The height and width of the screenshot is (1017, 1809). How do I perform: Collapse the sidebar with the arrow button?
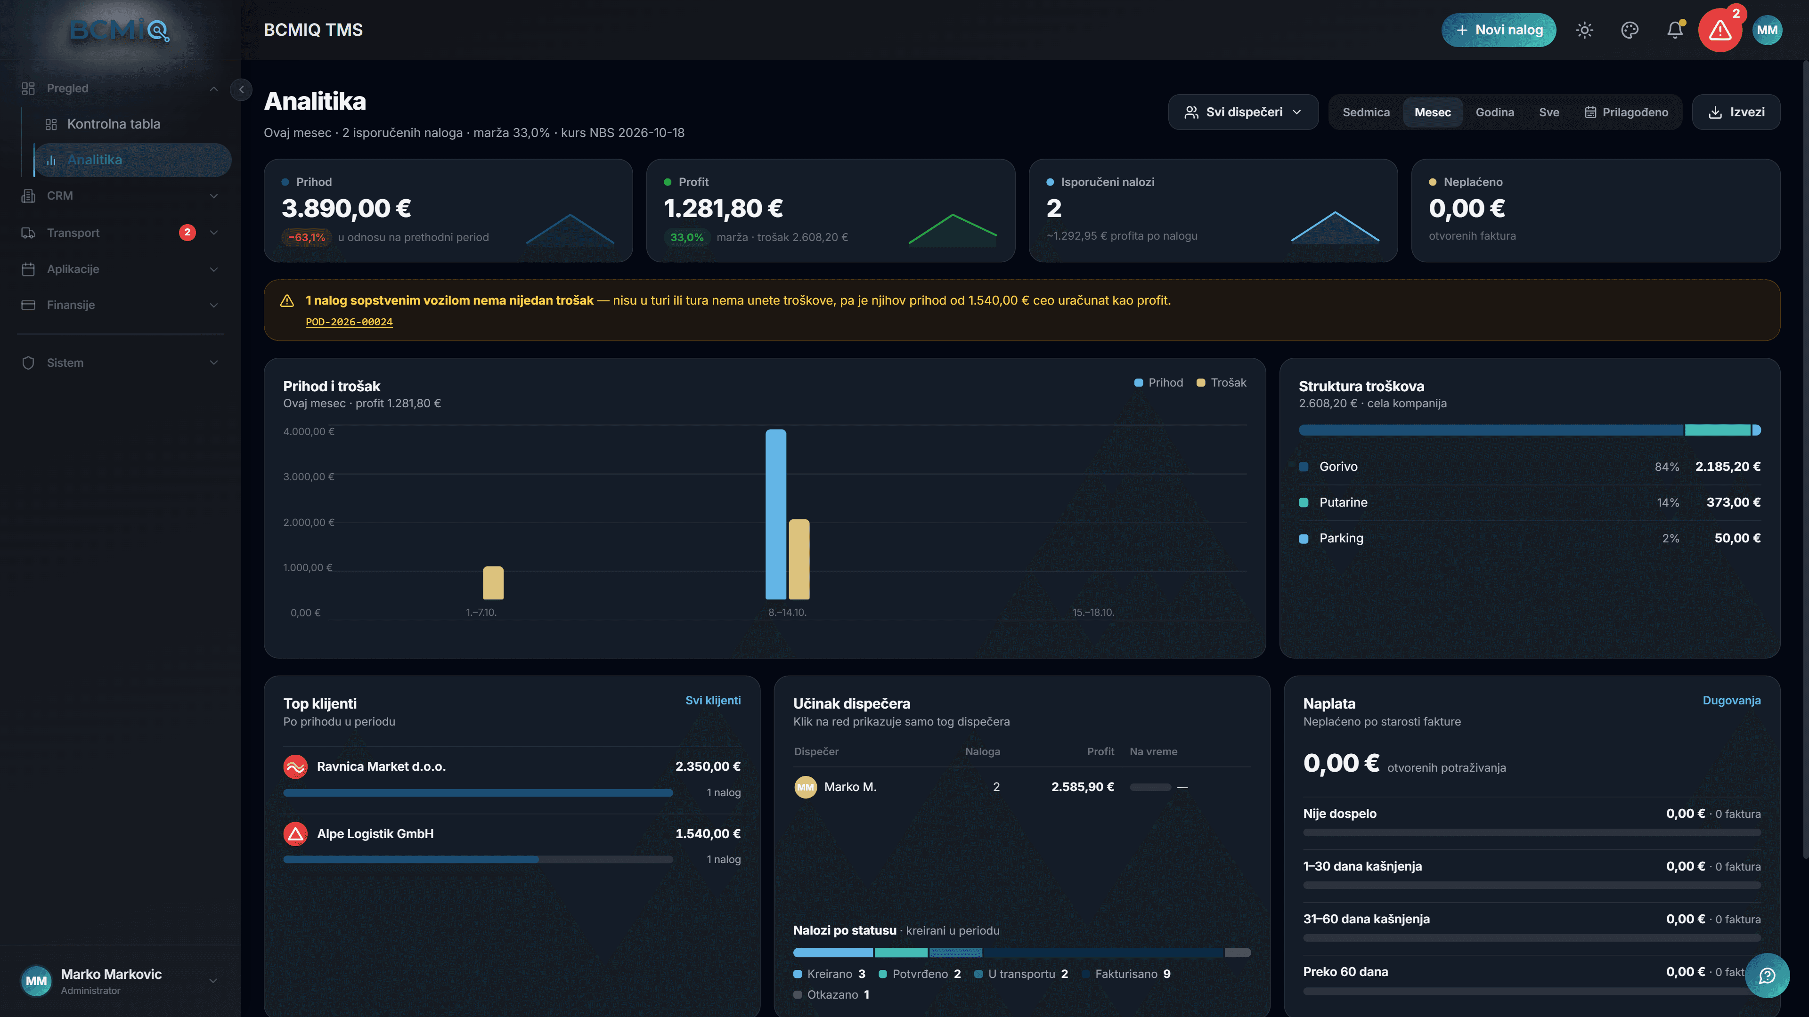click(x=241, y=89)
